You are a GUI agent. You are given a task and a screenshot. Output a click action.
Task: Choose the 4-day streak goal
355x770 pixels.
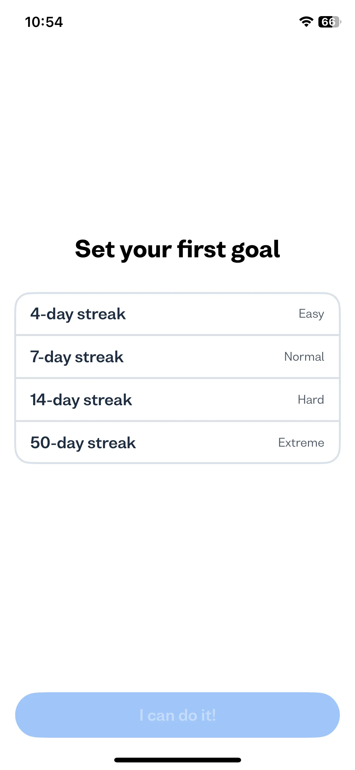pyautogui.click(x=177, y=314)
